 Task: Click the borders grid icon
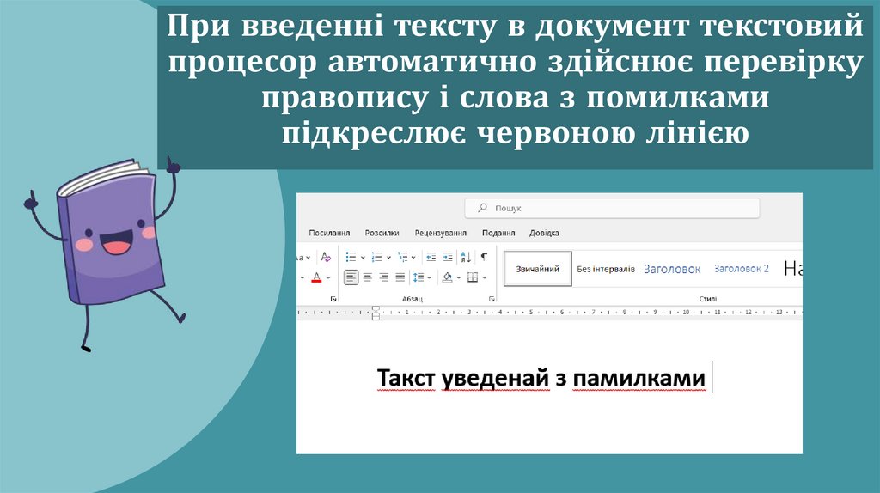[473, 277]
